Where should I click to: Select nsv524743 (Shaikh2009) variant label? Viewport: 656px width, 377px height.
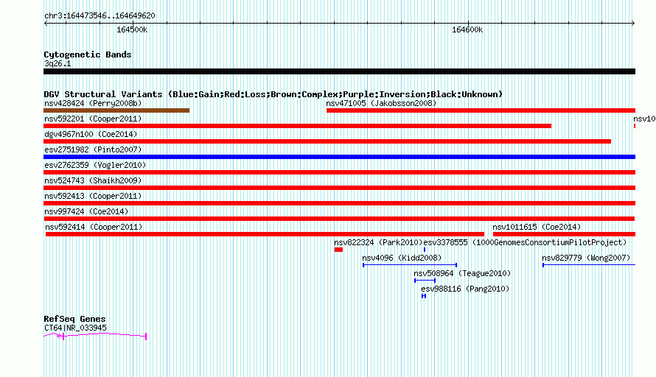pyautogui.click(x=93, y=180)
